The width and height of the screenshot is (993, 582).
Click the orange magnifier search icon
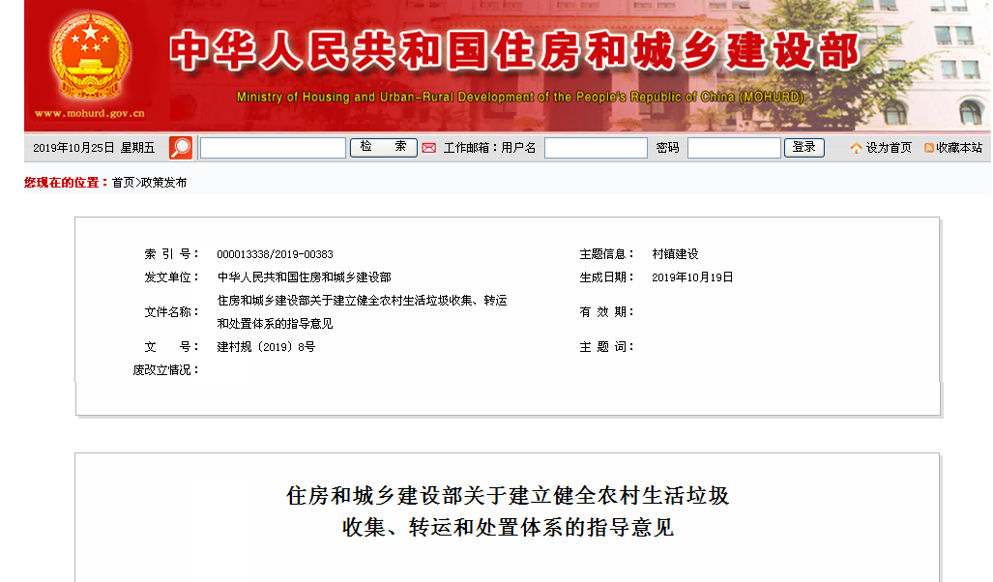tap(181, 148)
